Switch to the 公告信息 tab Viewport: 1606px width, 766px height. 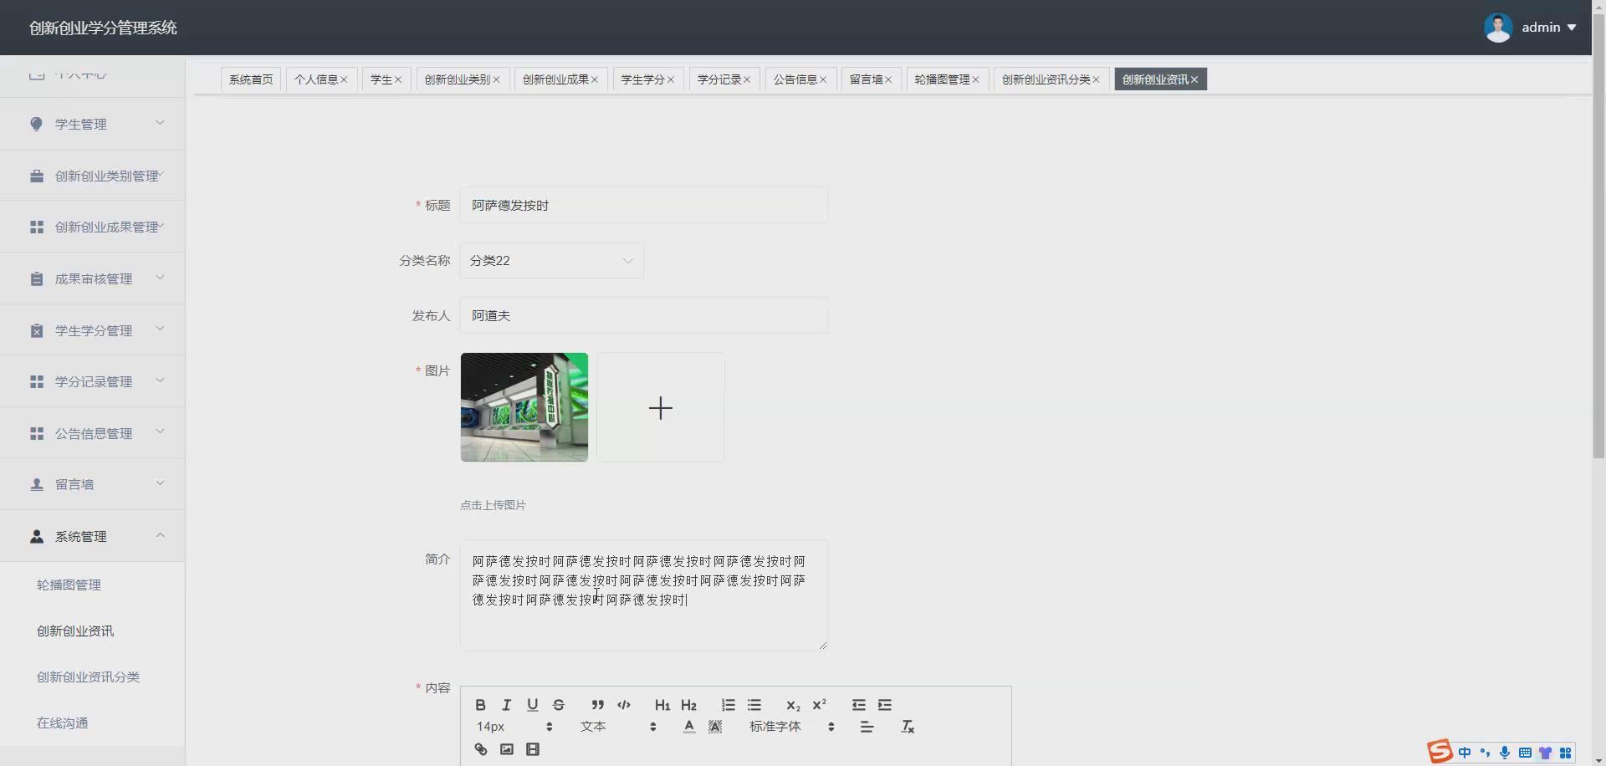point(795,79)
